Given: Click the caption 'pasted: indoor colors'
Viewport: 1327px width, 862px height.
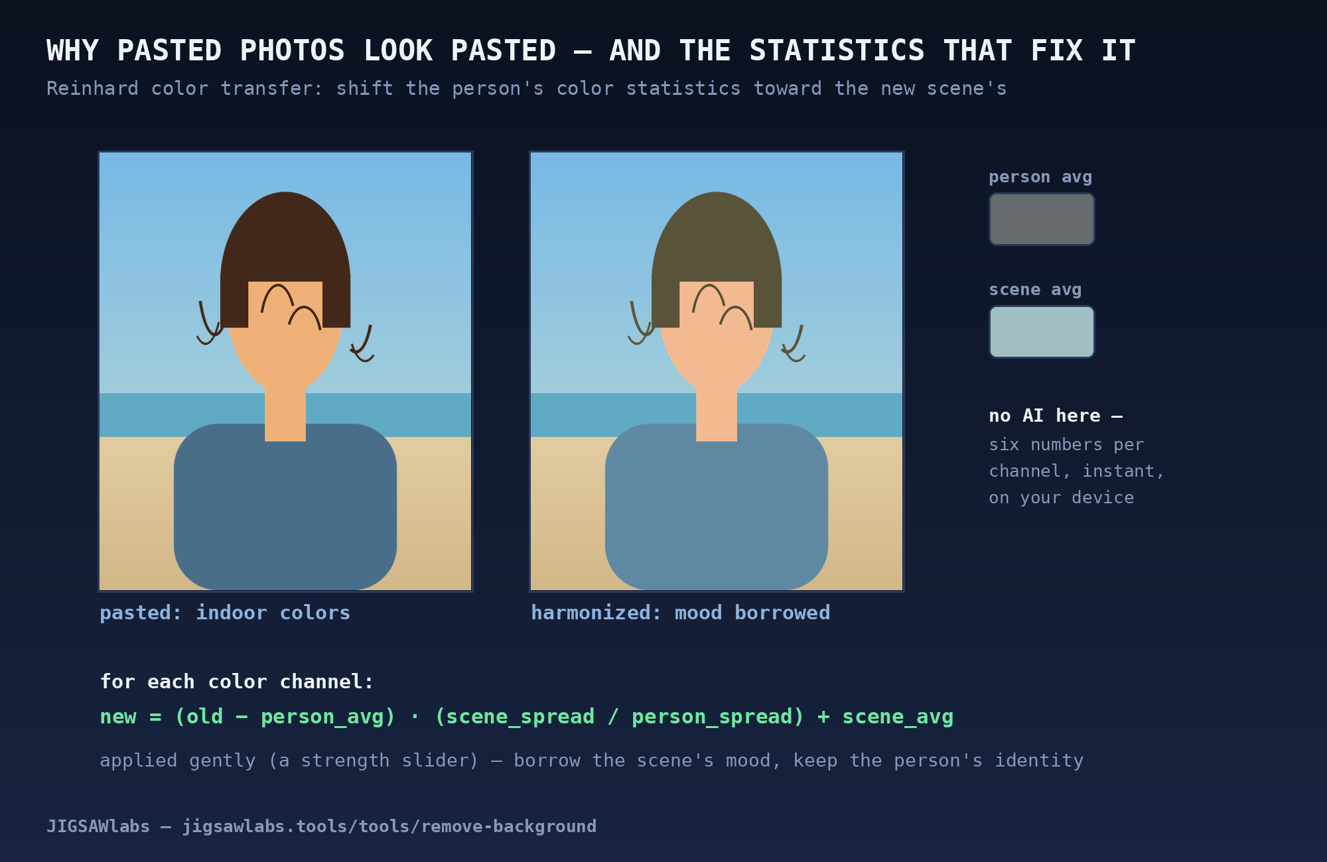Looking at the screenshot, I should point(225,613).
